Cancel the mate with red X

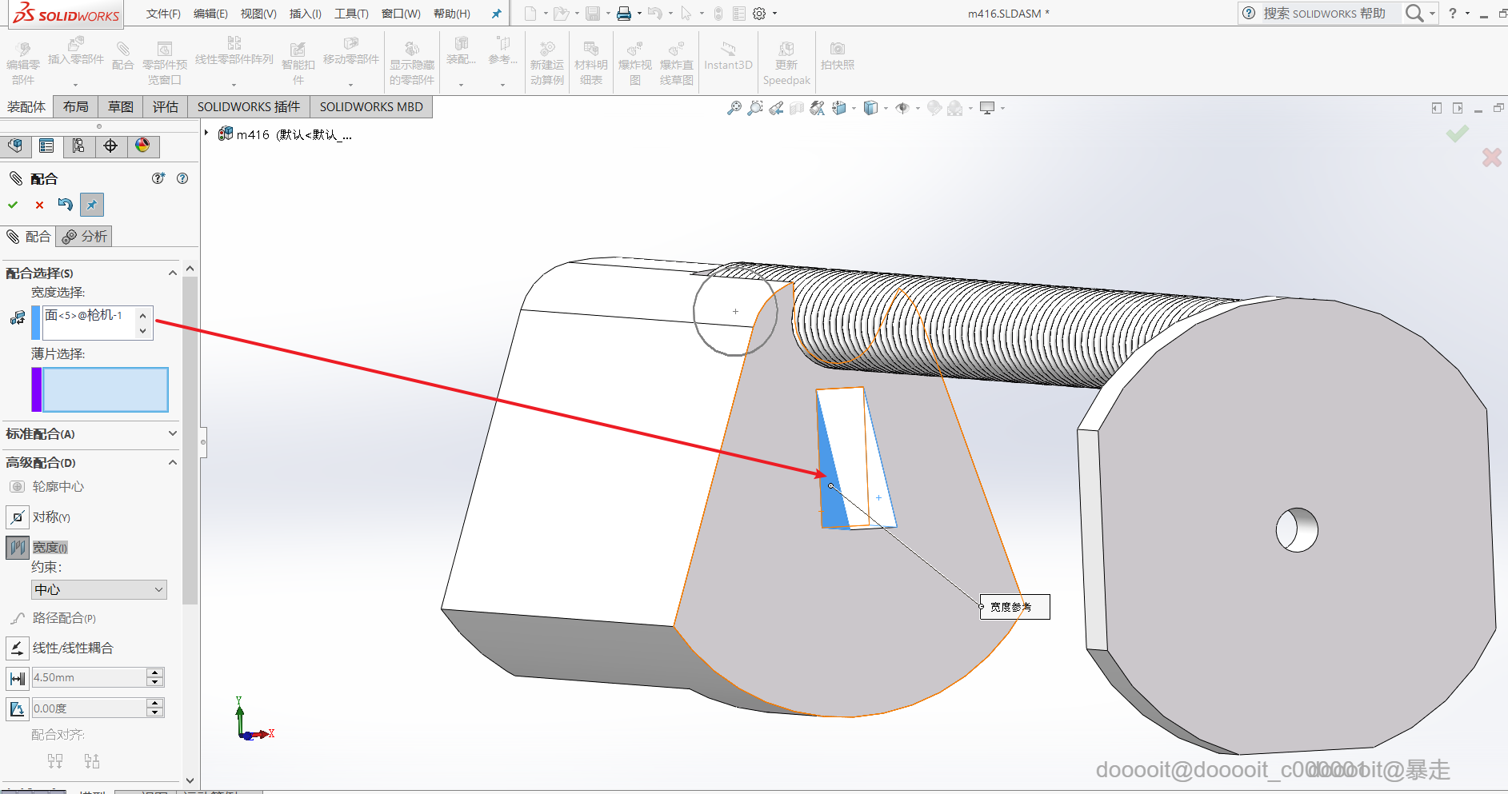pos(39,205)
